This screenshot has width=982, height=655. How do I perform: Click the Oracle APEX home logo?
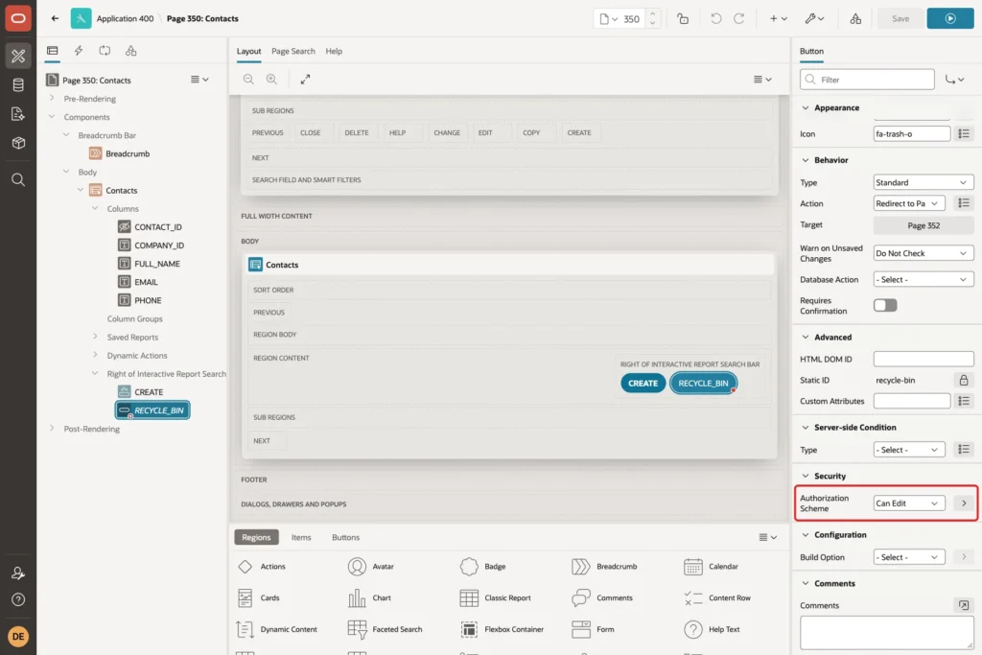click(x=18, y=18)
